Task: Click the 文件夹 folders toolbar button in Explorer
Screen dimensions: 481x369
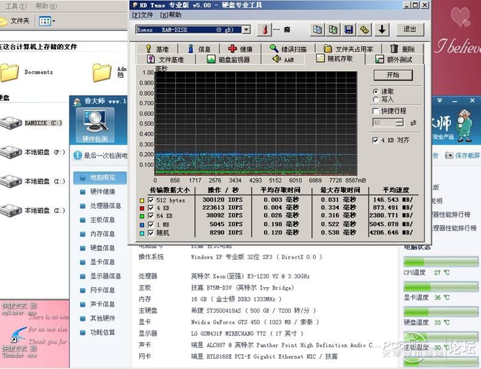Action: [x=15, y=21]
